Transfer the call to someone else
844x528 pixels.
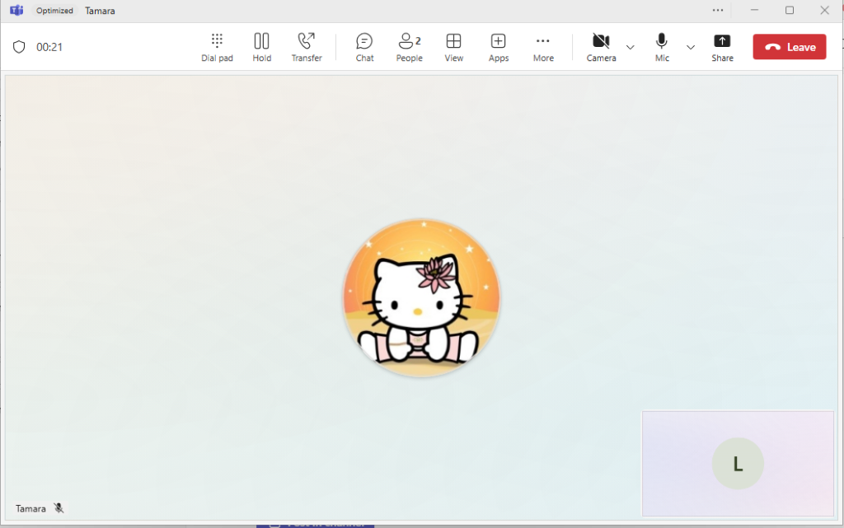(x=307, y=47)
